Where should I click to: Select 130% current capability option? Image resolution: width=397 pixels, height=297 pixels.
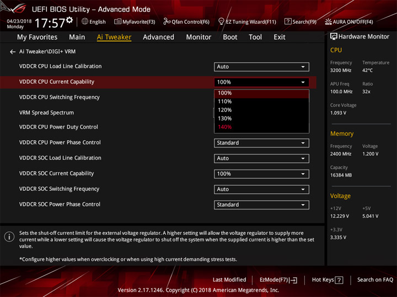[261, 118]
